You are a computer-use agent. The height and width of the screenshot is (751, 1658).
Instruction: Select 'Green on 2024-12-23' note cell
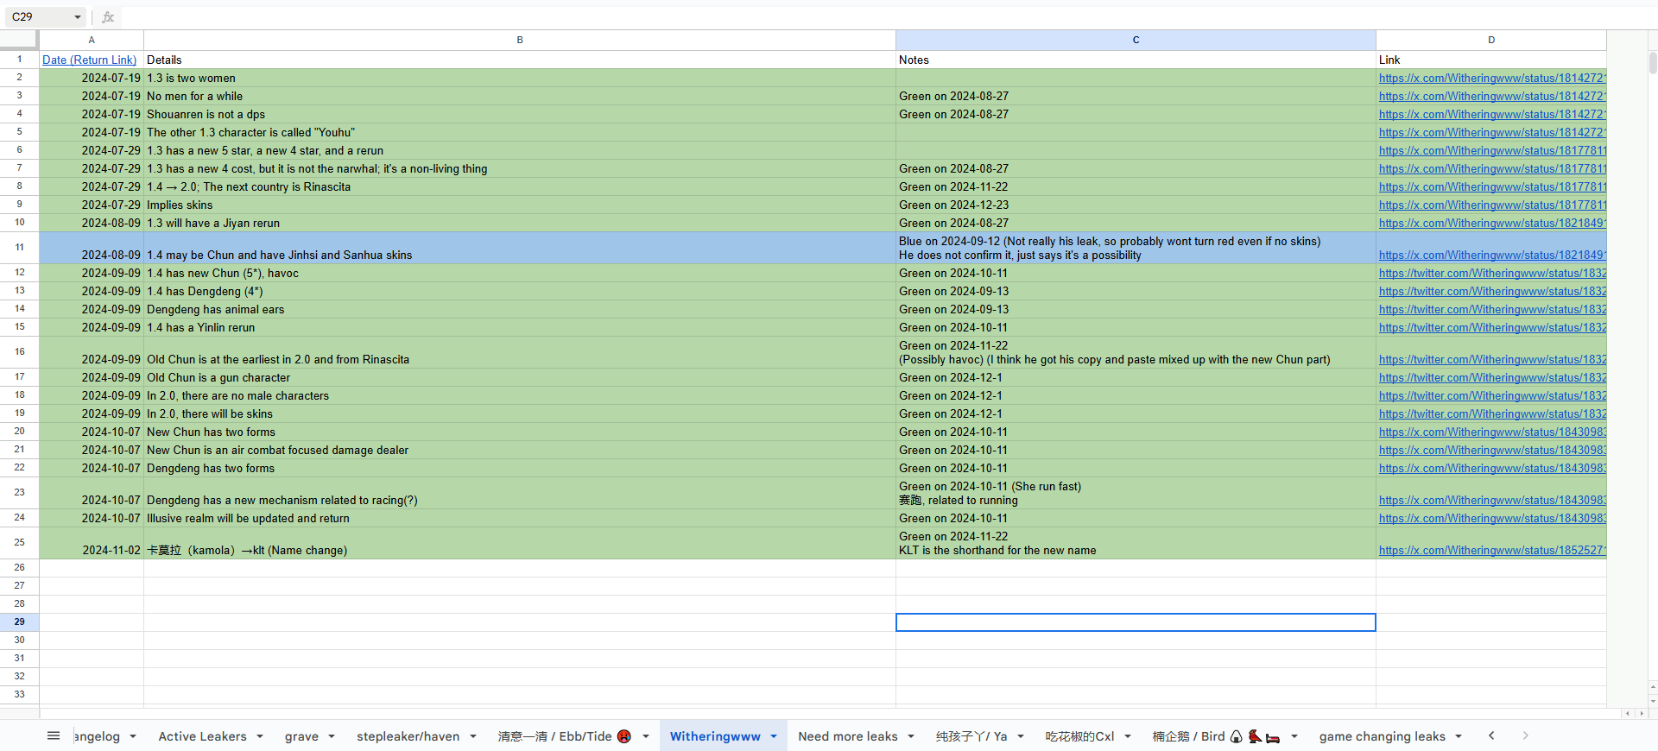tap(1136, 205)
